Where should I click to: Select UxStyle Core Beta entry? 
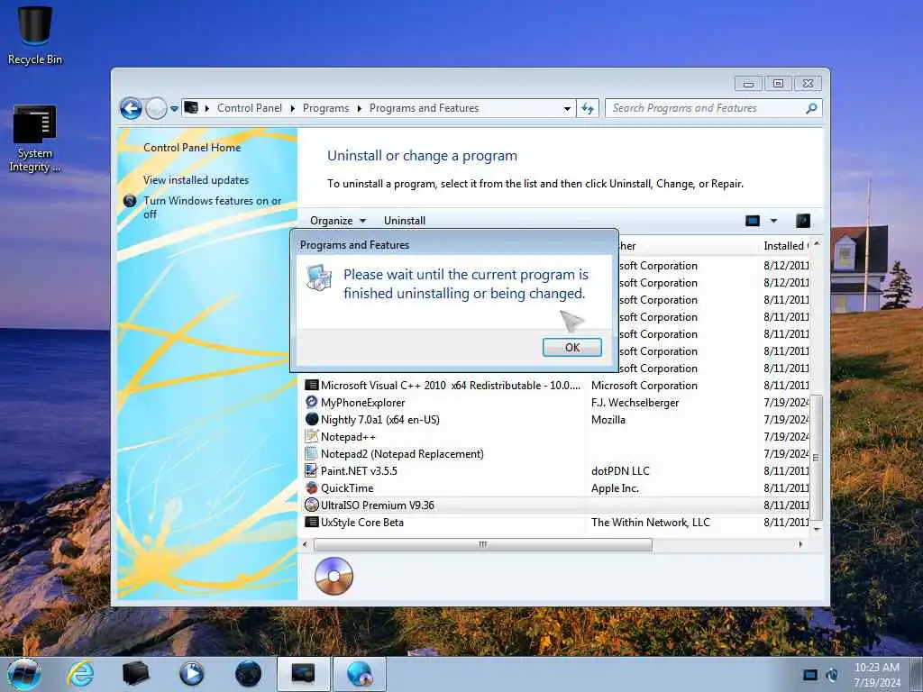pyautogui.click(x=557, y=522)
